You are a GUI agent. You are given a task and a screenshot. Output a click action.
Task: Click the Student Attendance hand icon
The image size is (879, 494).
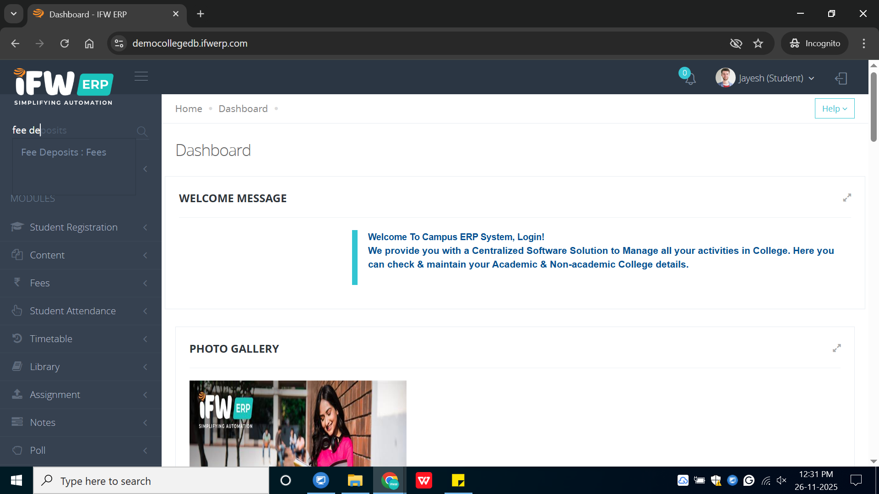tap(17, 311)
